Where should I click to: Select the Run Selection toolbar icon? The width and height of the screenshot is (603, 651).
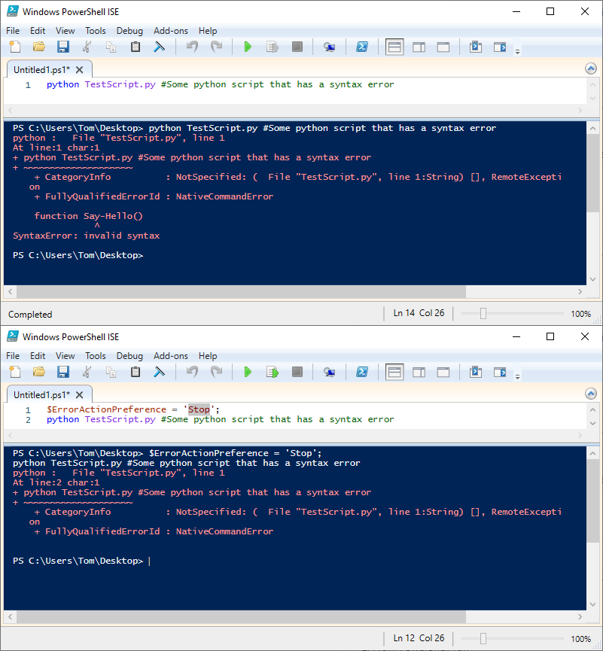(273, 46)
